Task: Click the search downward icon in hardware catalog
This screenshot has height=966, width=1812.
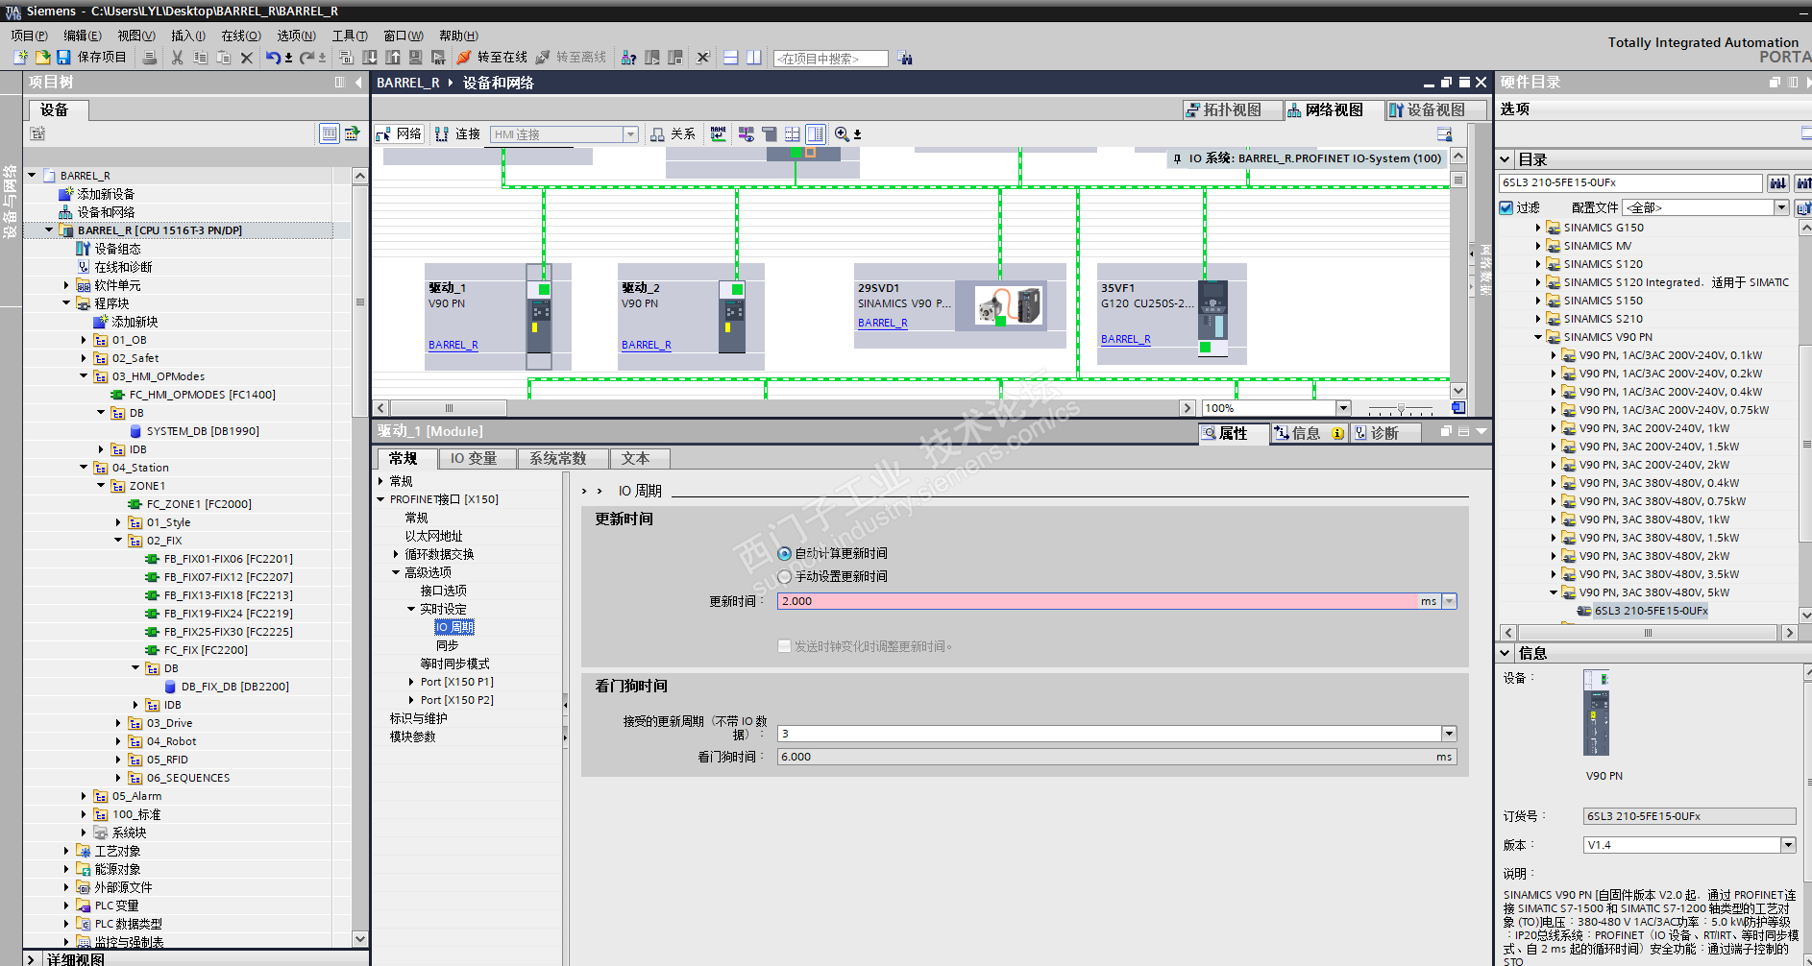Action: (1778, 182)
